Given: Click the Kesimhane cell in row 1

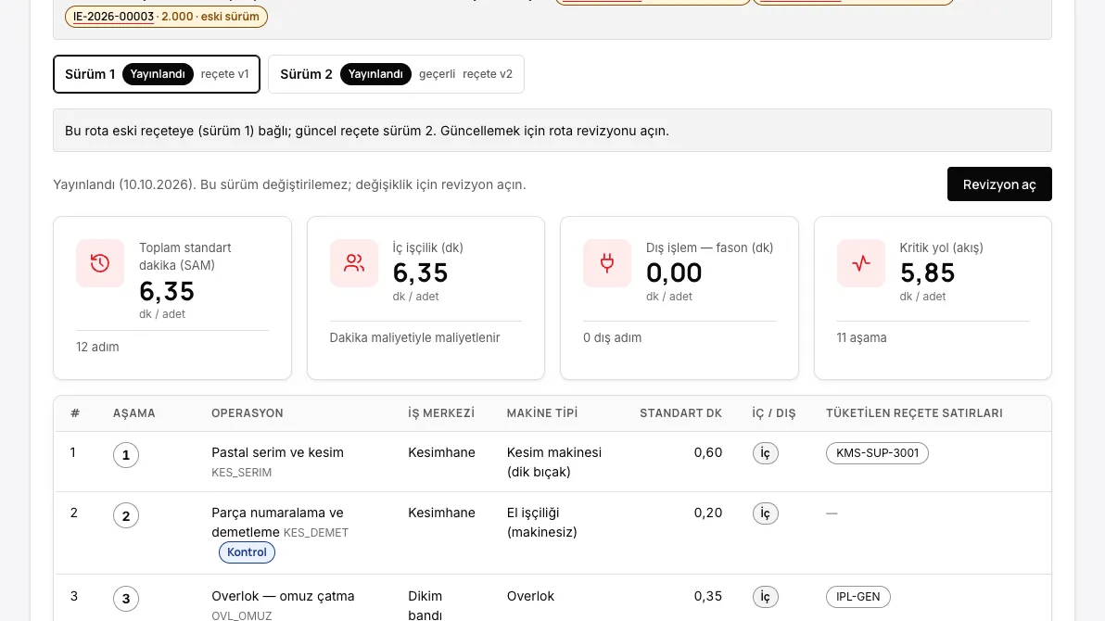Looking at the screenshot, I should click(x=442, y=452).
